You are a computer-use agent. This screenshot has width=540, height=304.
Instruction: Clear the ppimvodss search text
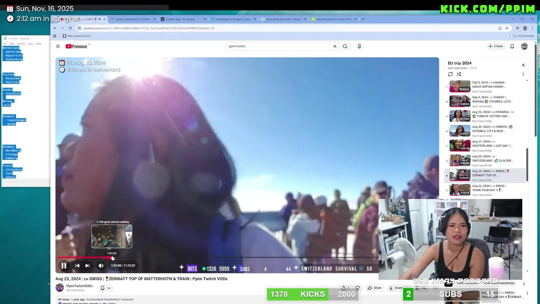coord(335,46)
